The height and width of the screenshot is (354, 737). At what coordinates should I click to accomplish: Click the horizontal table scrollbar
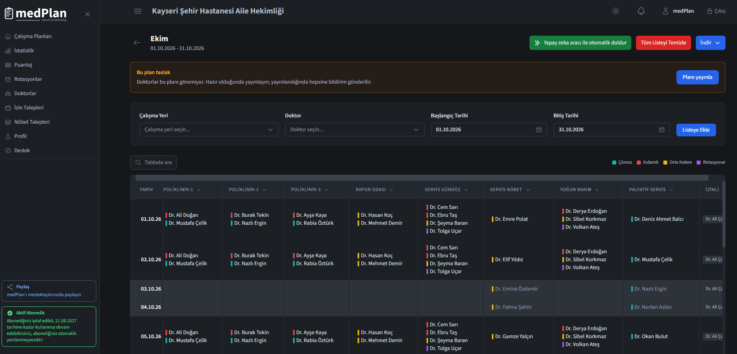422,178
